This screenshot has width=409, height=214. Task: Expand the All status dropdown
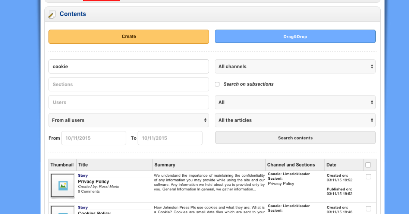coord(295,102)
